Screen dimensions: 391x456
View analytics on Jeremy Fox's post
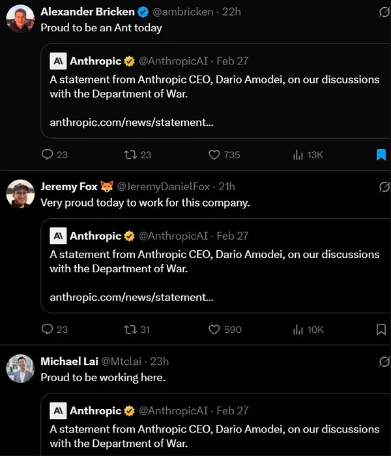coord(298,330)
